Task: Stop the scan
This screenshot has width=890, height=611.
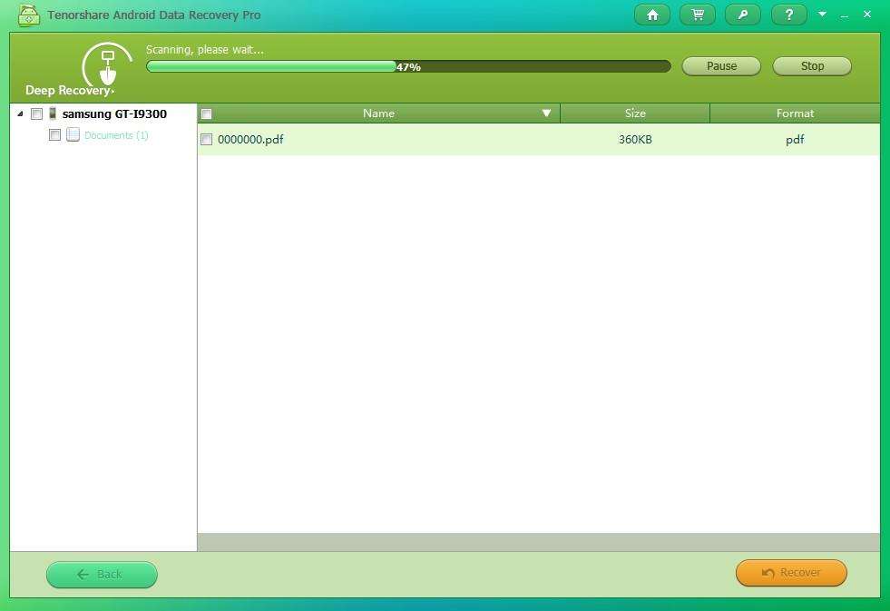Action: coord(812,66)
